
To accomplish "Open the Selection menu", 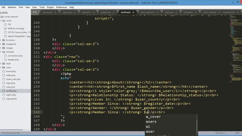I will coord(12,7).
